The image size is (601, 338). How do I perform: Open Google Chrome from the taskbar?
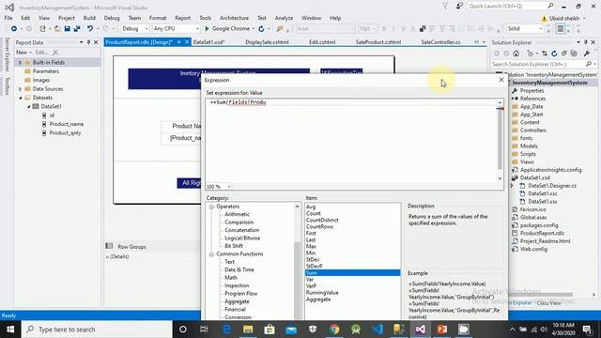pos(334,330)
